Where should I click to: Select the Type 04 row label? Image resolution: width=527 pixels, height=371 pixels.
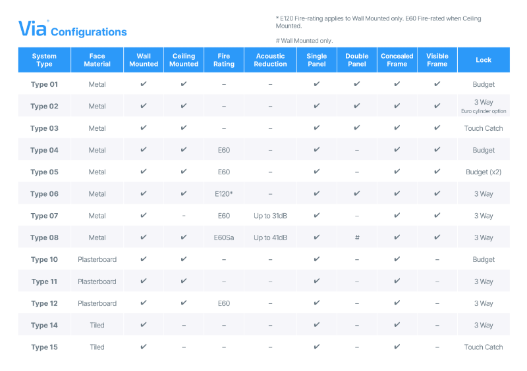pyautogui.click(x=44, y=150)
